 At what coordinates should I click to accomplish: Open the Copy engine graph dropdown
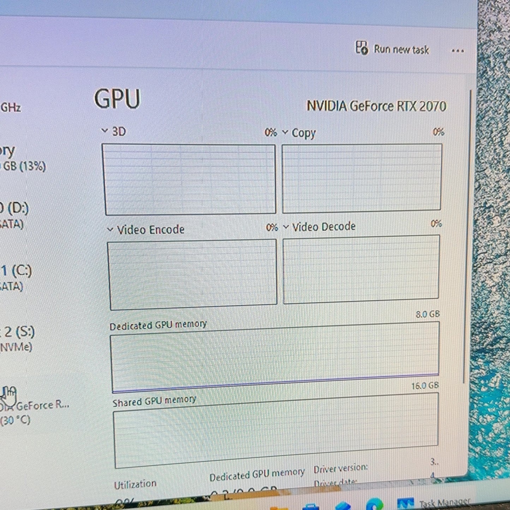tap(285, 133)
